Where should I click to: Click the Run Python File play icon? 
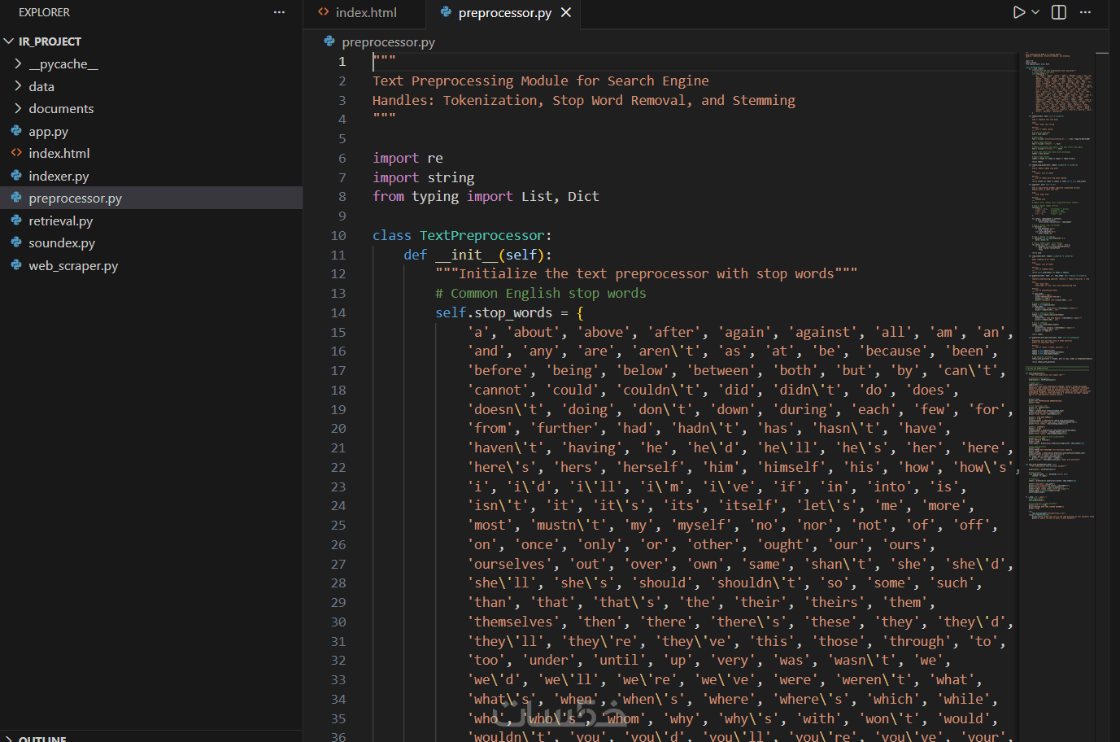tap(1018, 12)
